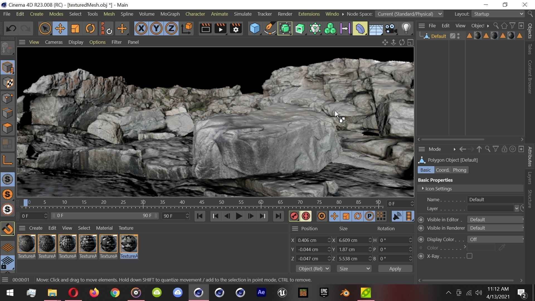Activate the Move tool in top toolbar
Screen dimensions: 535x301
(x=60, y=28)
